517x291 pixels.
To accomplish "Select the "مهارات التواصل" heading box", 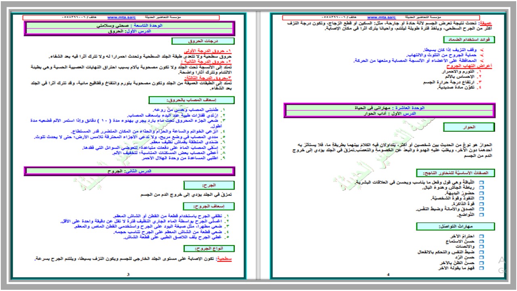I will point(456,226).
